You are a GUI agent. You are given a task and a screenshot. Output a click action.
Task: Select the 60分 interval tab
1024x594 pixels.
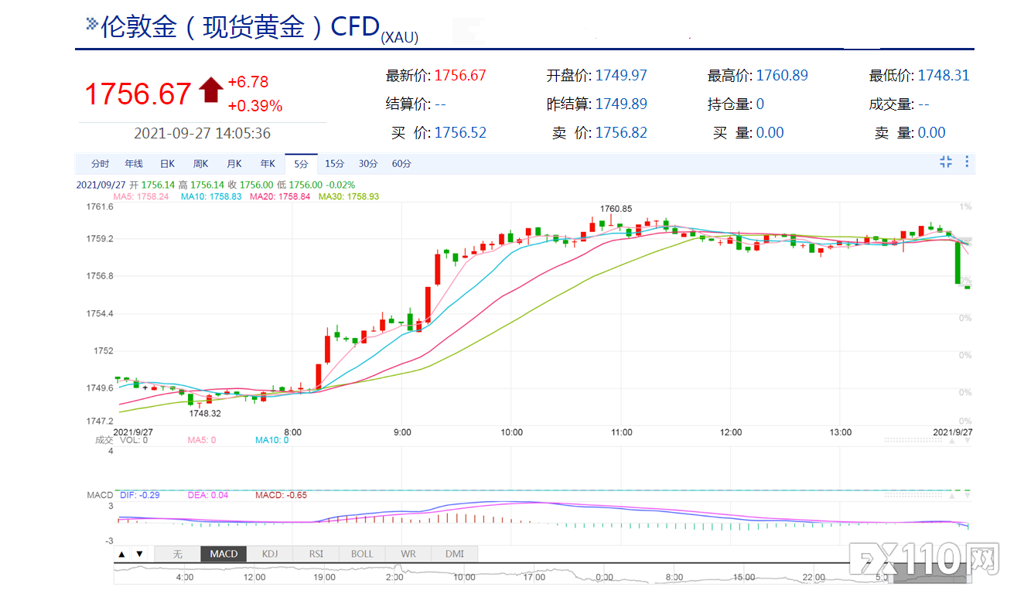401,164
